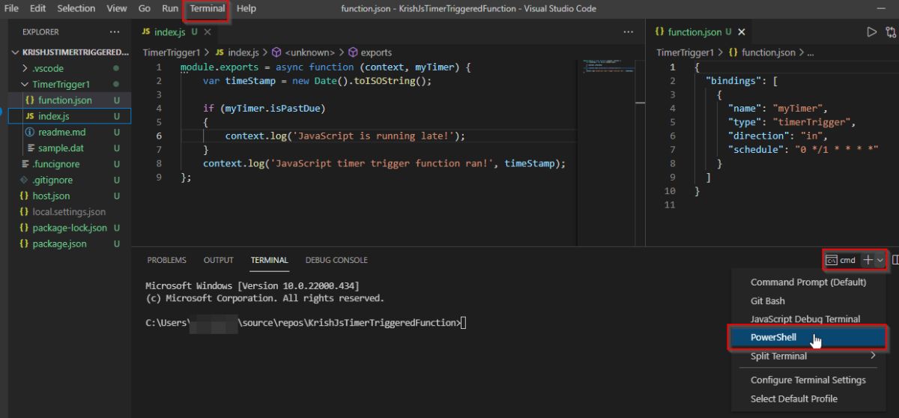Open Split Terminal submenu
Viewport: 899px width, 418px height.
tap(808, 356)
